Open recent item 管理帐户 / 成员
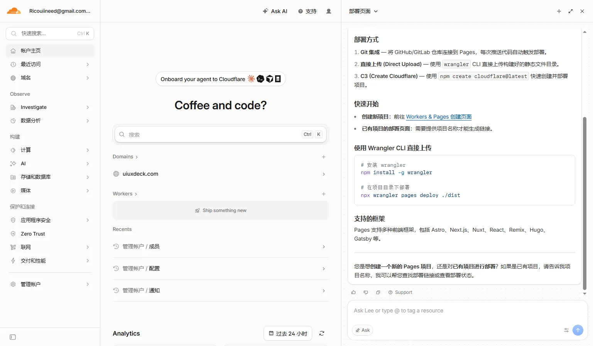This screenshot has width=593, height=346. (221, 246)
